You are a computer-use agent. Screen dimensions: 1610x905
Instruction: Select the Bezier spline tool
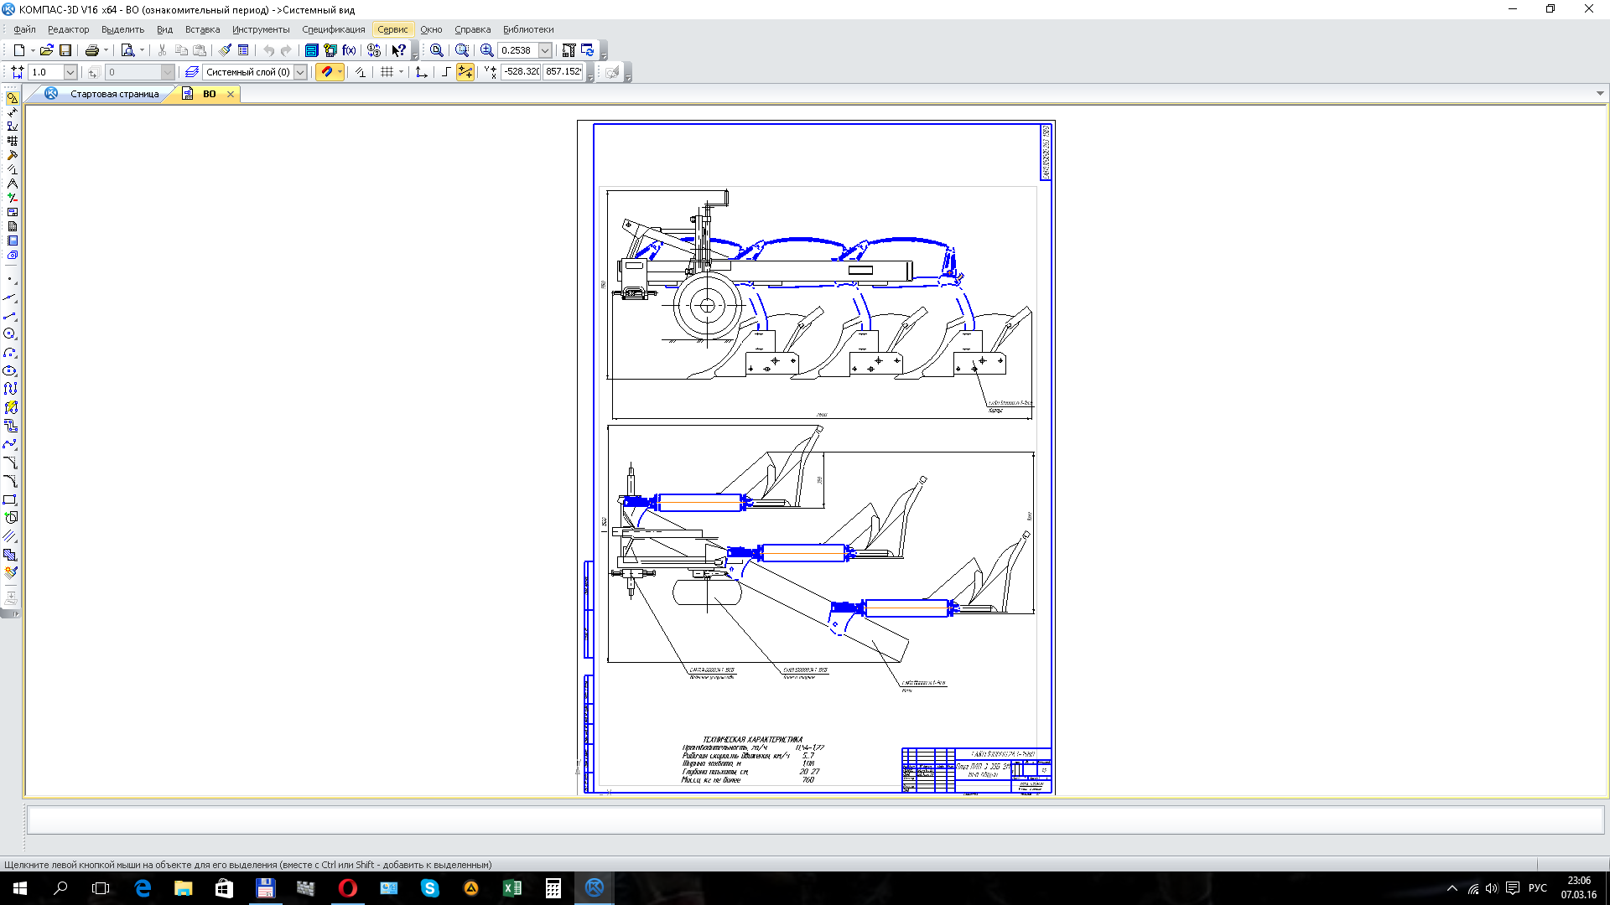[10, 444]
